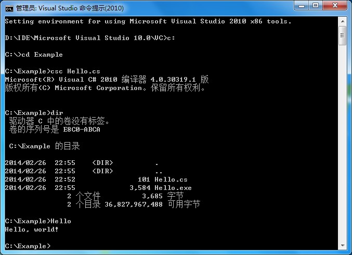Click the Hello.exe file name

[x=173, y=188]
